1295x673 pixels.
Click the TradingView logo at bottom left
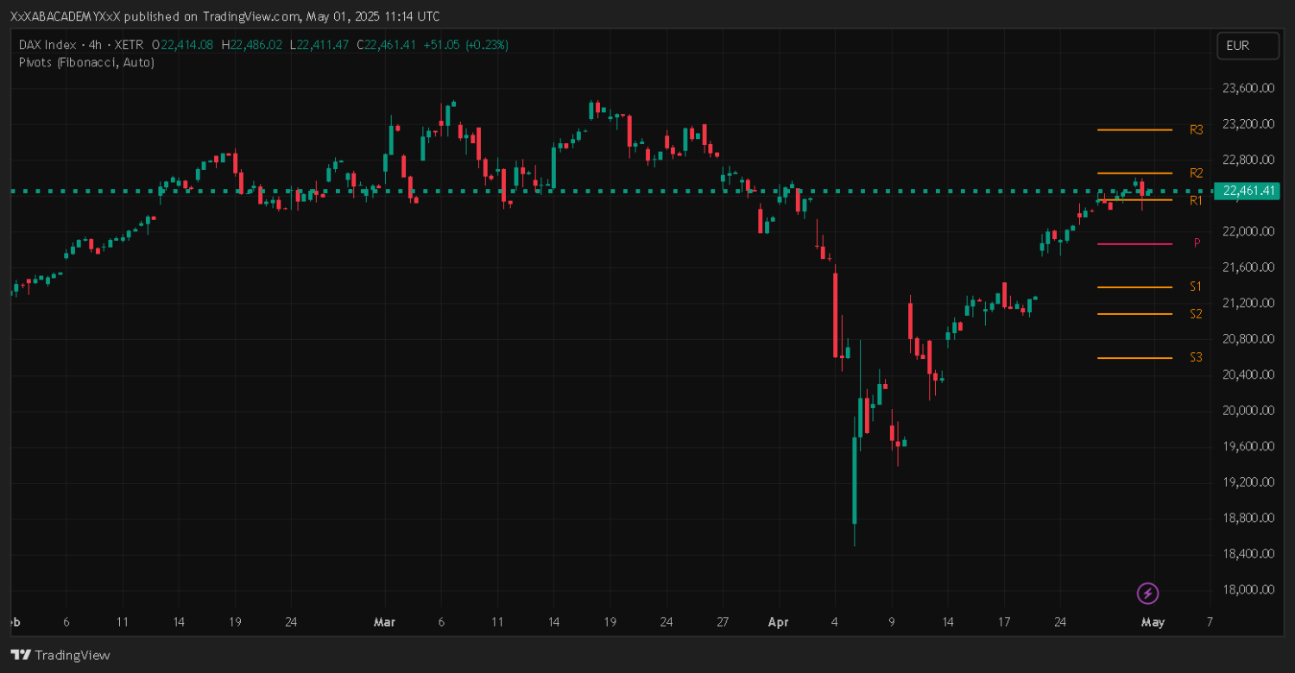point(60,655)
